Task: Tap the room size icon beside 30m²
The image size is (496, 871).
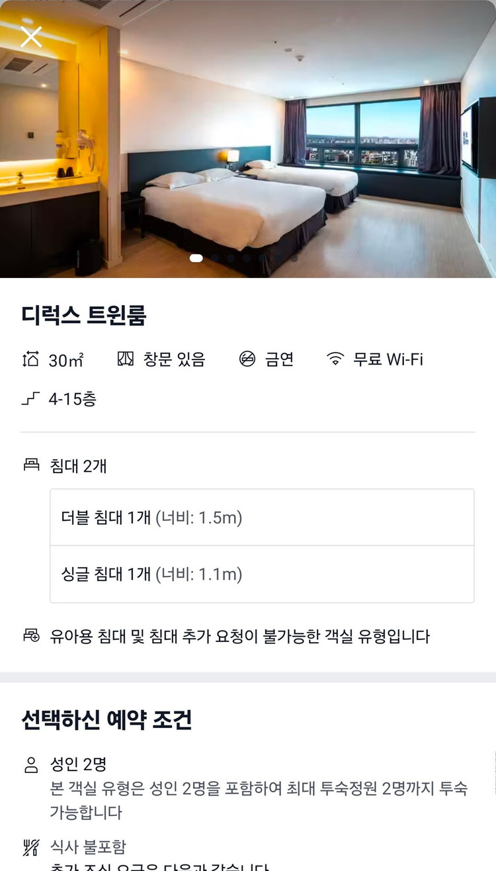Action: (30, 360)
